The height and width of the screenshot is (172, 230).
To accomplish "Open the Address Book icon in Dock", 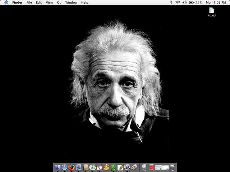I will pyautogui.click(x=86, y=167).
